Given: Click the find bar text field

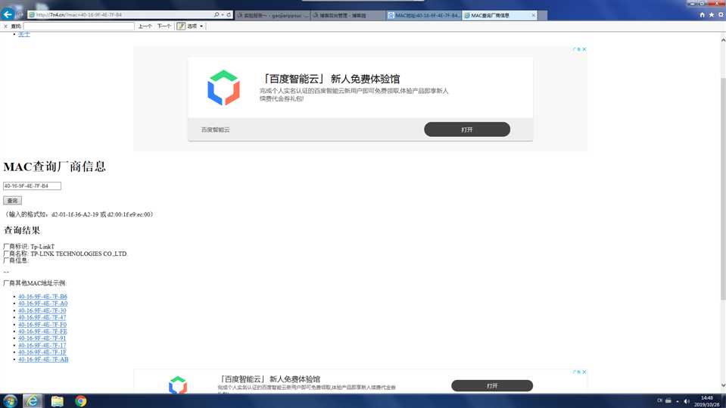Looking at the screenshot, I should pyautogui.click(x=79, y=26).
